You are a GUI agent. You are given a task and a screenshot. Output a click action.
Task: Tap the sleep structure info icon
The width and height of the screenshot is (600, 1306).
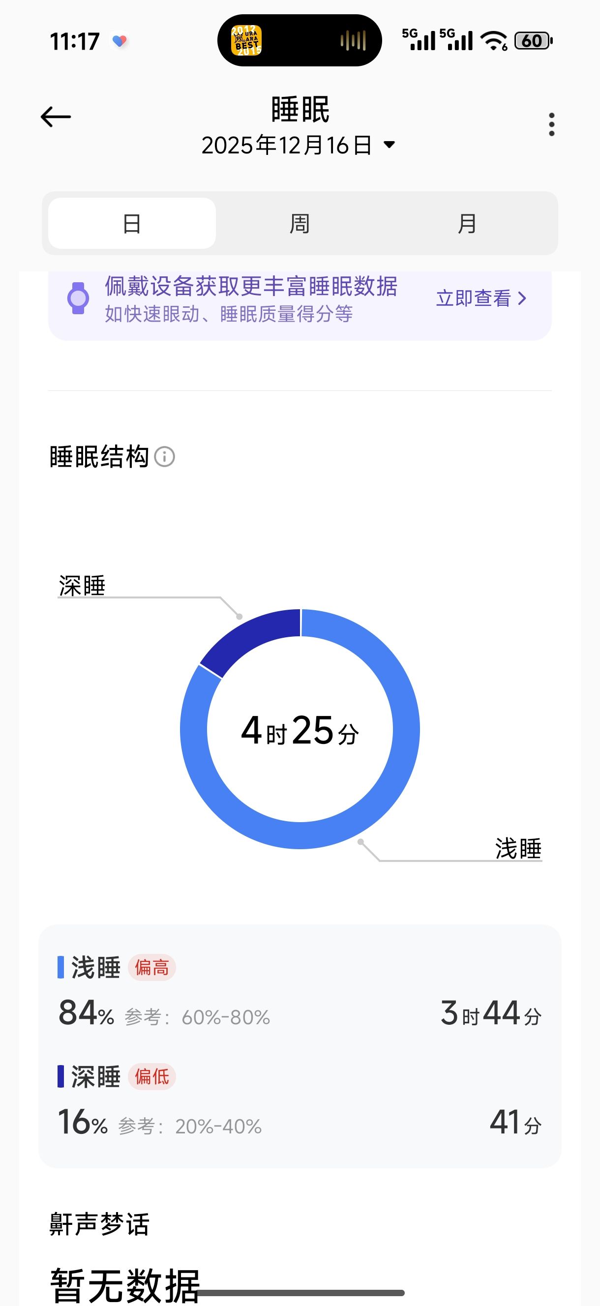pyautogui.click(x=164, y=457)
